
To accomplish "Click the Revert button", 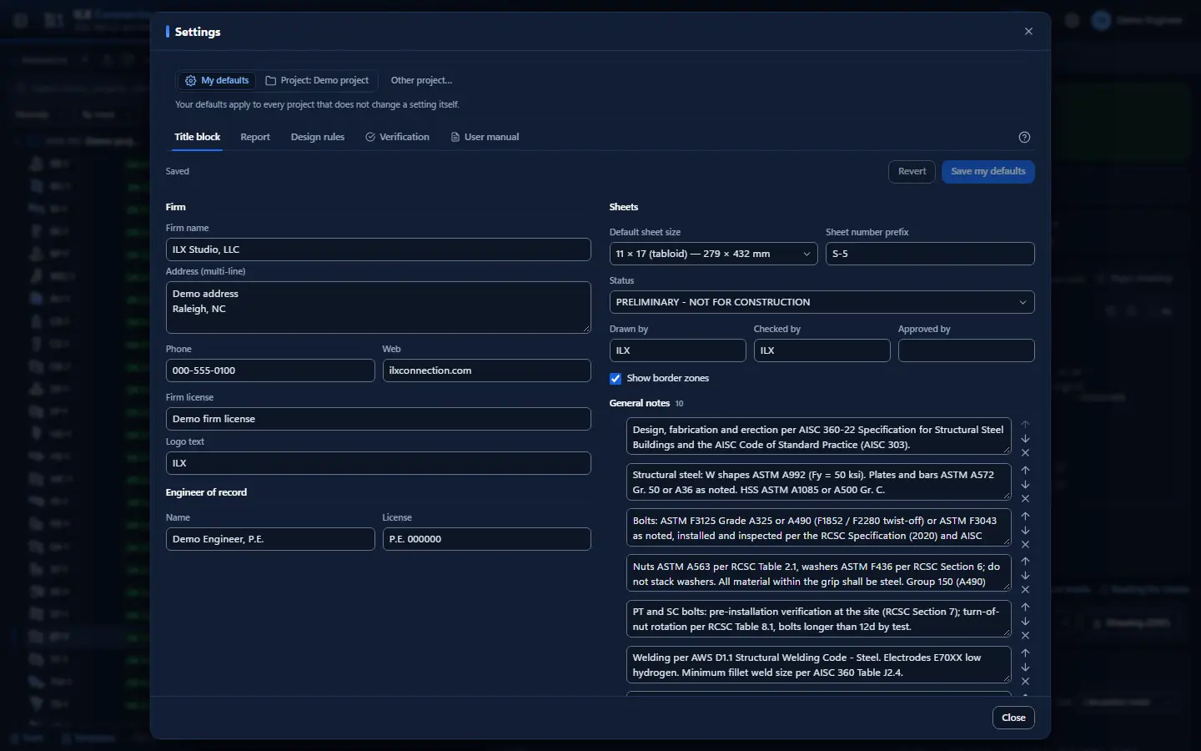I will tap(912, 172).
